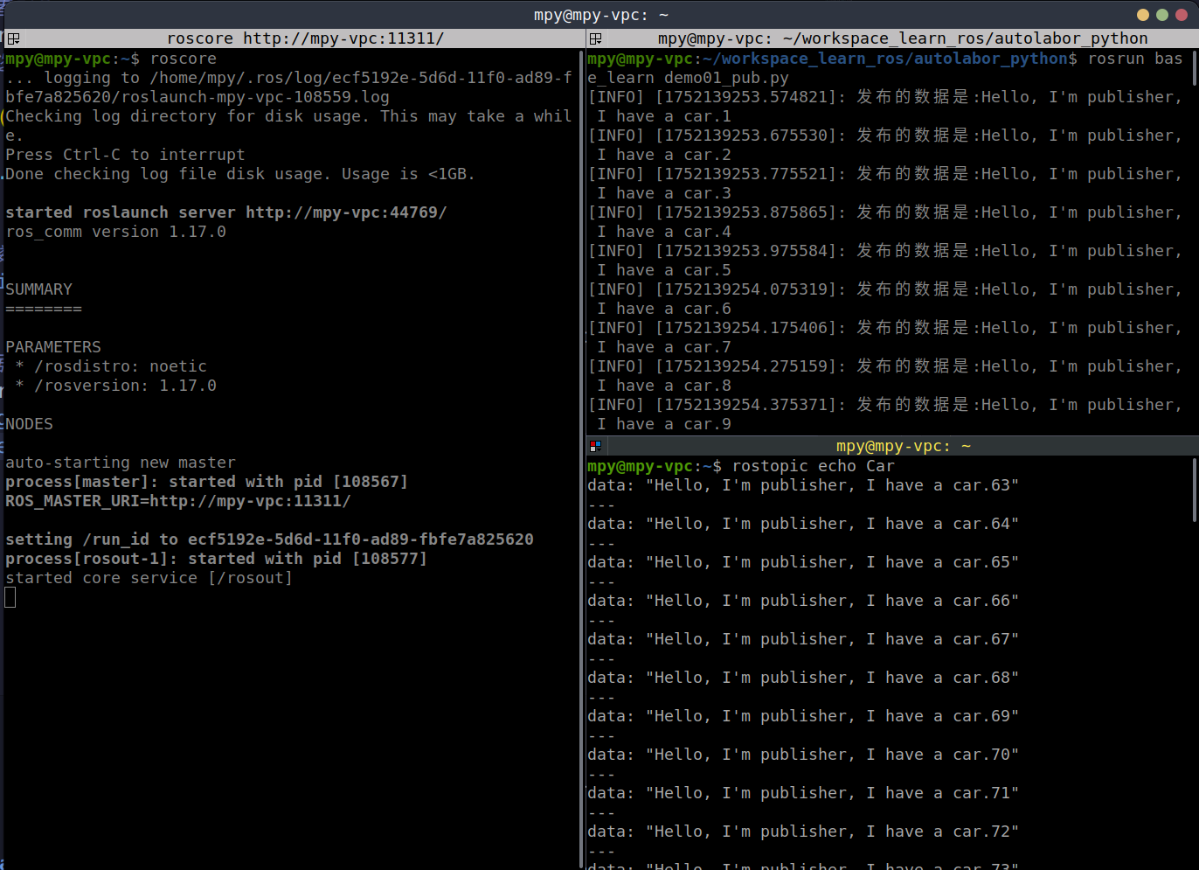Click the yellow minimize window button

(1143, 15)
